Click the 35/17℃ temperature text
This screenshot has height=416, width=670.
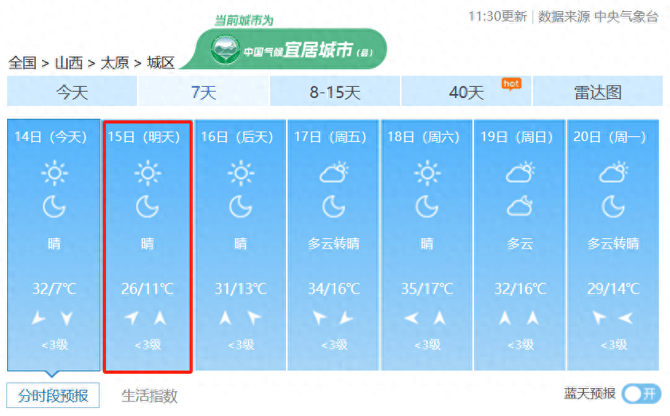427,289
